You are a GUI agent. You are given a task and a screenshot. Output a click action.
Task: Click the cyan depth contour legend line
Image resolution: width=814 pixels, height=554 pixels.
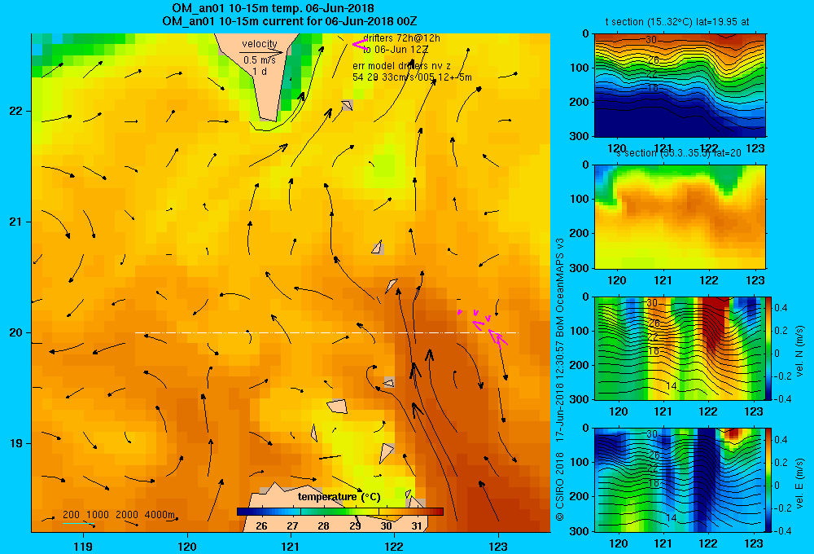tap(78, 523)
